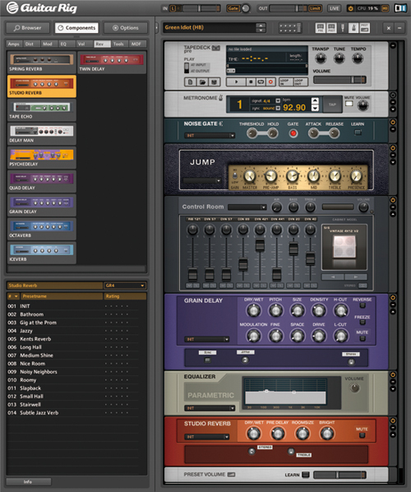Open the Control Room preset dropdown
This screenshot has width=411, height=492.
pyautogui.click(x=247, y=207)
